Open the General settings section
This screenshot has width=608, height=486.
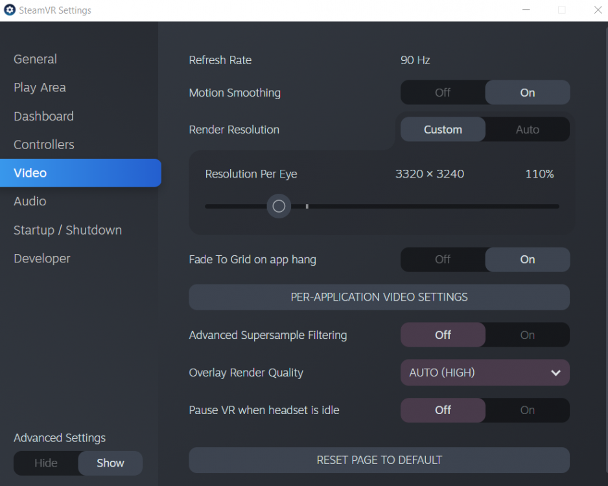[35, 59]
